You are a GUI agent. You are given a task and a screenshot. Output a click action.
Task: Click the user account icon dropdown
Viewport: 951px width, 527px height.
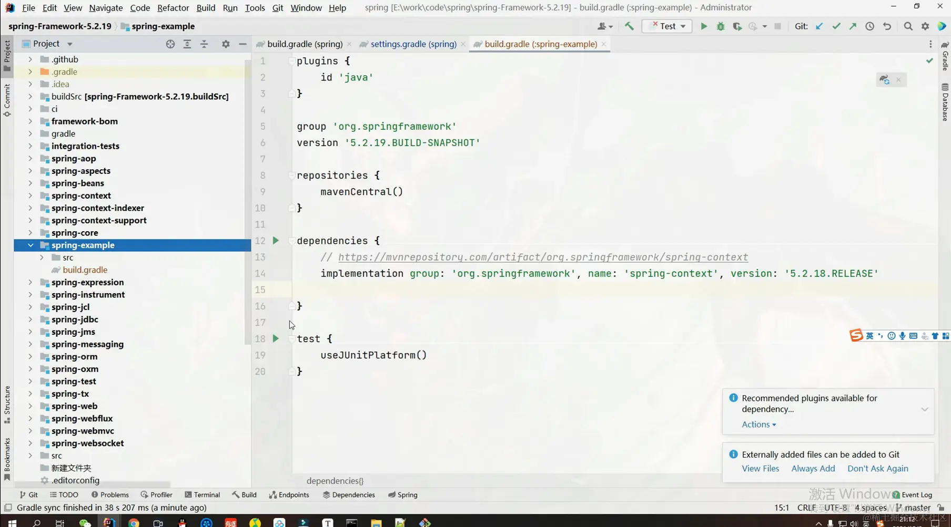pyautogui.click(x=605, y=26)
